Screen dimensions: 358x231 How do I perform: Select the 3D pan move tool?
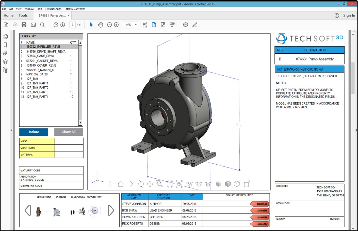pos(150,184)
